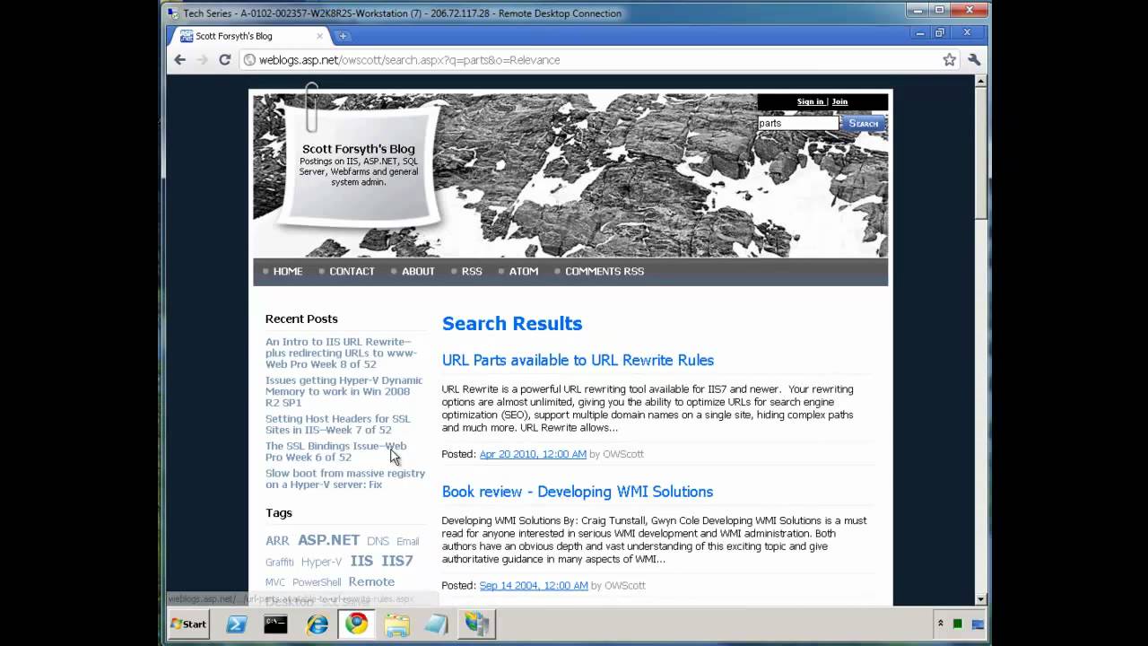Click the IIS tag
Screen dimensions: 1148x646
coord(361,561)
